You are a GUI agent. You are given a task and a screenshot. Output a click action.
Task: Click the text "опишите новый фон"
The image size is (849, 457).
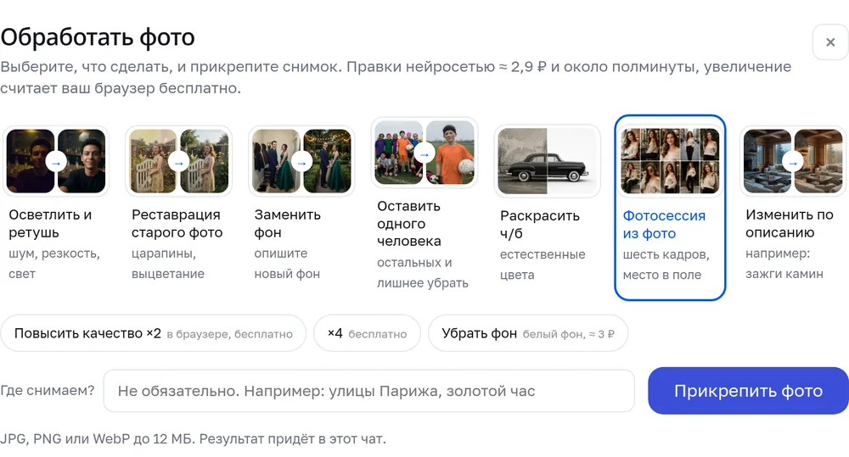(x=287, y=264)
